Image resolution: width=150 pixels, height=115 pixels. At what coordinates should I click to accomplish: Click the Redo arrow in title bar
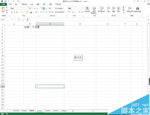tap(13, 1)
